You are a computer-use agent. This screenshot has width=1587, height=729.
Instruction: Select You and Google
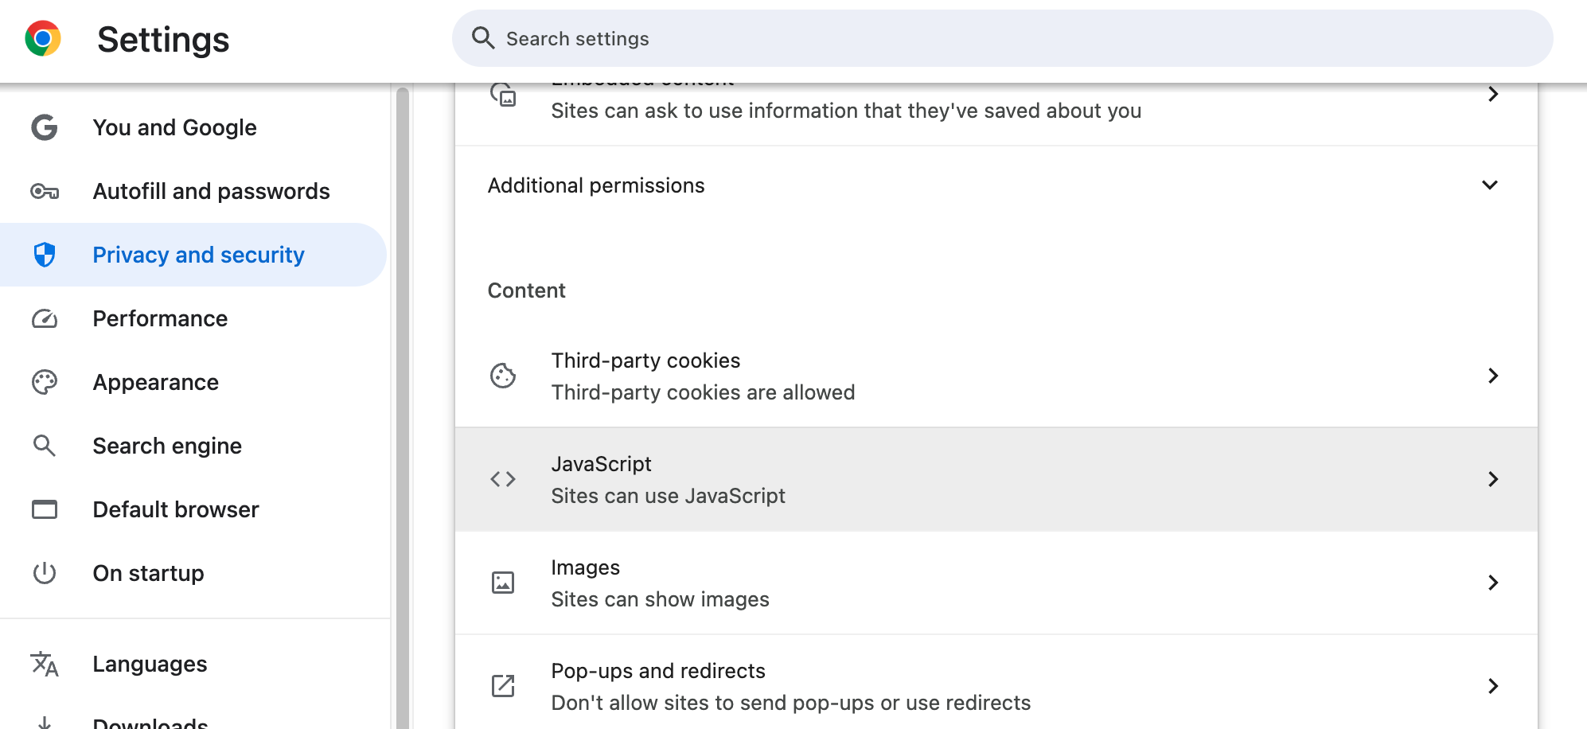point(175,127)
